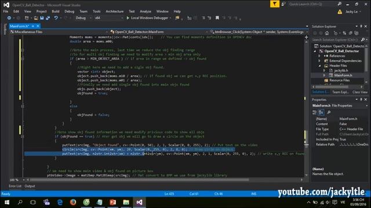Pin the MainForm.h tab
This screenshot has width=371, height=208.
[x=33, y=26]
